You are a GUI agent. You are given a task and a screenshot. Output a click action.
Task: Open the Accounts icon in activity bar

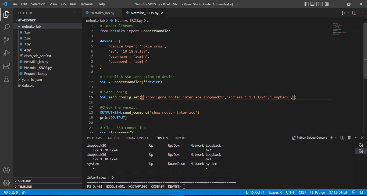6,170
